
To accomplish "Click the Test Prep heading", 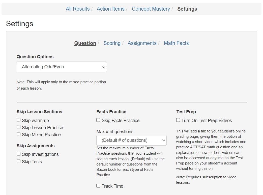I will 186,112.
